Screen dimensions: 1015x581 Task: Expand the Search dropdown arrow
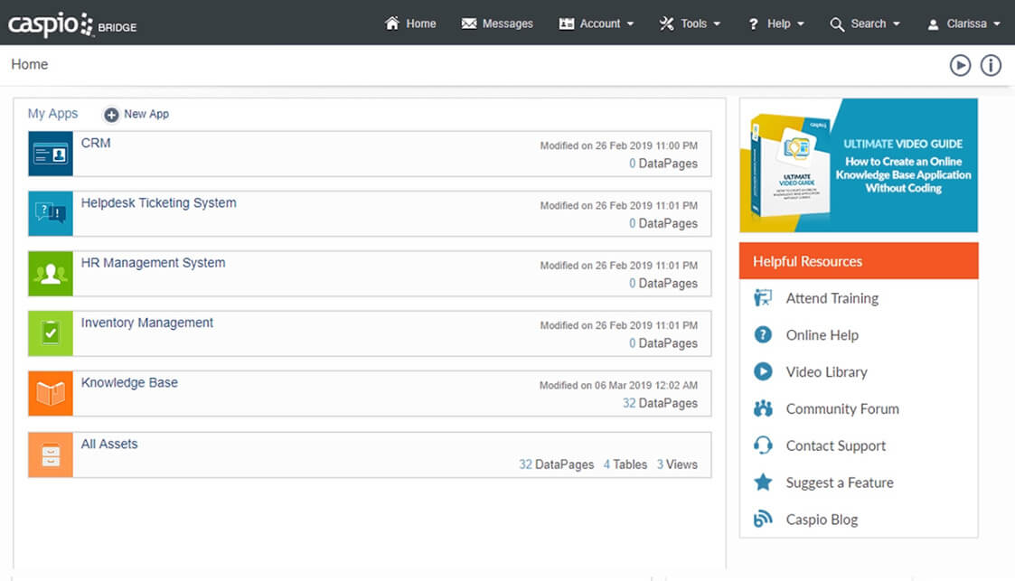pyautogui.click(x=897, y=23)
